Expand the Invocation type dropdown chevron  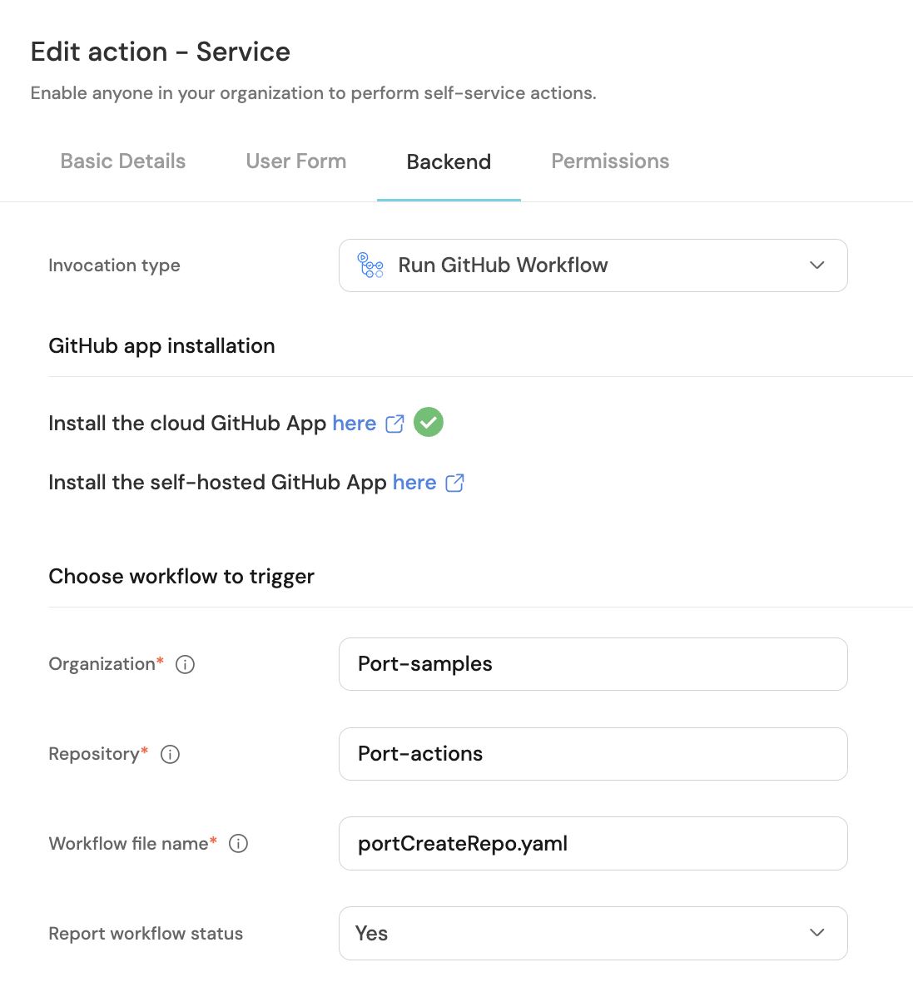(816, 265)
